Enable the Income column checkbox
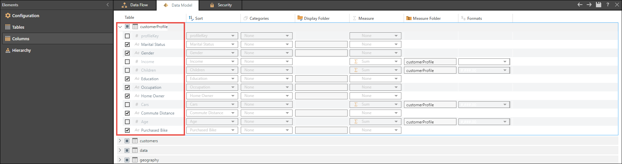This screenshot has height=164, width=622. (x=127, y=62)
